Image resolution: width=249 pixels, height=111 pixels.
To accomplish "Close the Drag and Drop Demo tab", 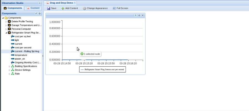I will click(x=75, y=3).
